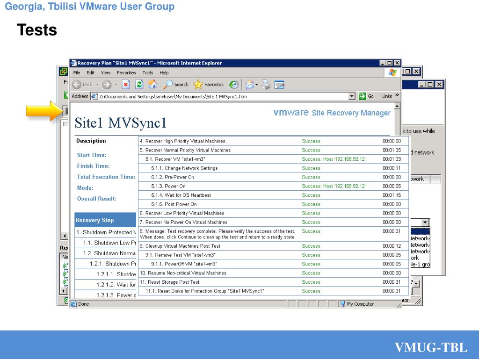The image size is (479, 359).
Task: Click the Mode: label
Action: coord(85,188)
